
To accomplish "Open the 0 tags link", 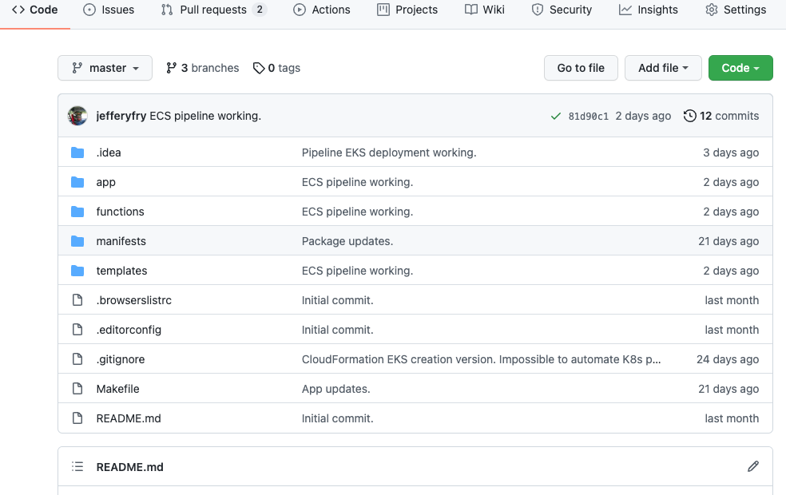I will click(276, 68).
